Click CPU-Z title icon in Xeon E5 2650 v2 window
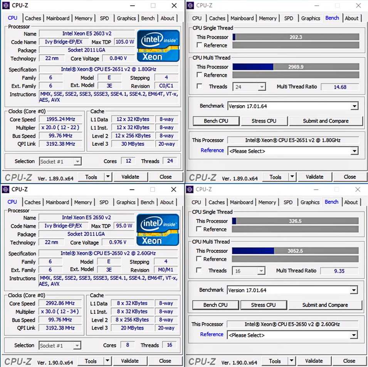Viewport: 368px width, 367px height. coord(5,189)
